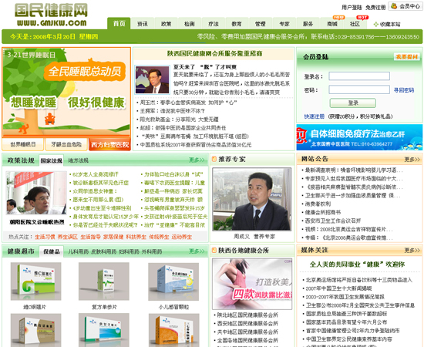This screenshot has width=424, height=347.
Task: Open the 自体细胞免疫疗法 ad banner
Action: click(359, 137)
